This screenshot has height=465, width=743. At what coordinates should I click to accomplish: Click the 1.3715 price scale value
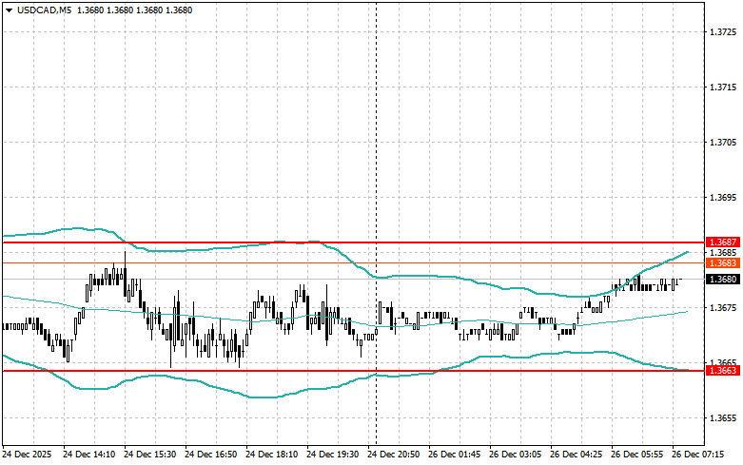(723, 87)
